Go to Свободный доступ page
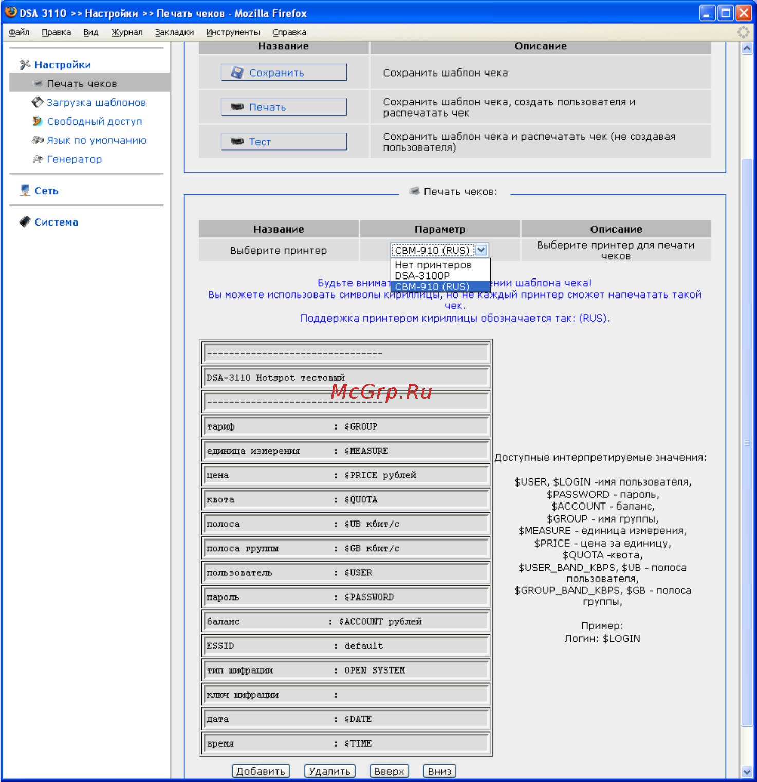 (x=95, y=121)
